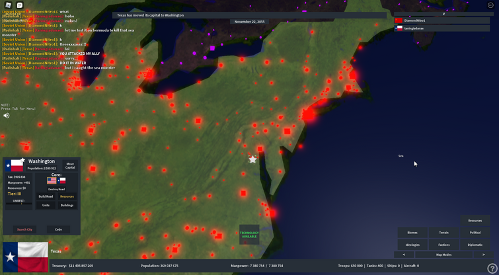Open the city Resources tab in Washington panel

[67, 196]
